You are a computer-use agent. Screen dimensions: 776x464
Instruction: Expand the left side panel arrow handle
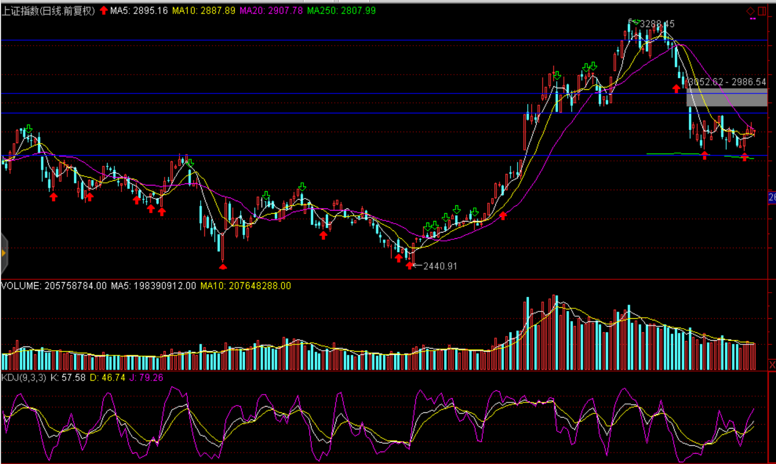4,253
